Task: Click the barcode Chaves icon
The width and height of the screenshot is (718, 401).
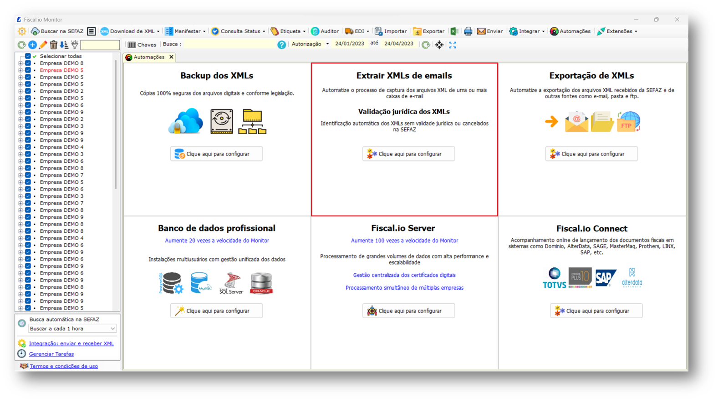Action: [x=132, y=45]
